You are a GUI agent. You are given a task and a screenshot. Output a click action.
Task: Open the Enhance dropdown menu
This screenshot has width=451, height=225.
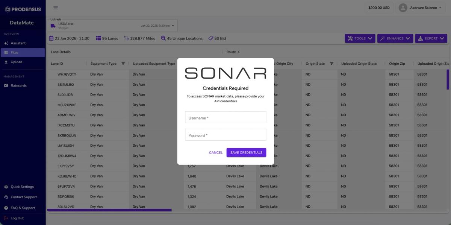pos(395,38)
